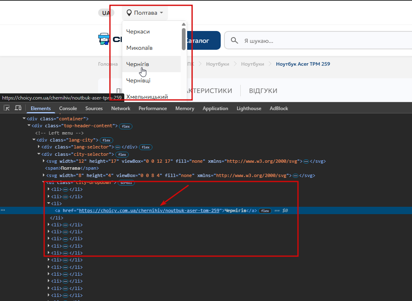Select the closing /li tag line
Viewport: 412px width, 301px height.
pos(56,218)
